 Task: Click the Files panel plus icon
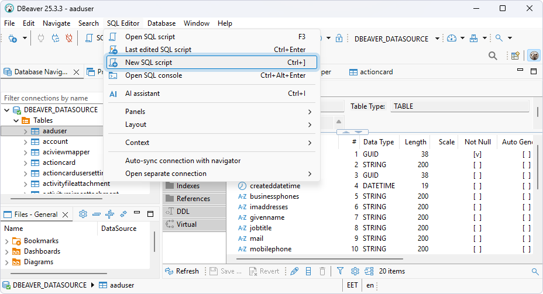tap(110, 214)
